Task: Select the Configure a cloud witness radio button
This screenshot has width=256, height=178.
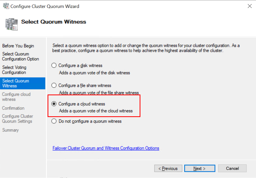Action: point(54,104)
